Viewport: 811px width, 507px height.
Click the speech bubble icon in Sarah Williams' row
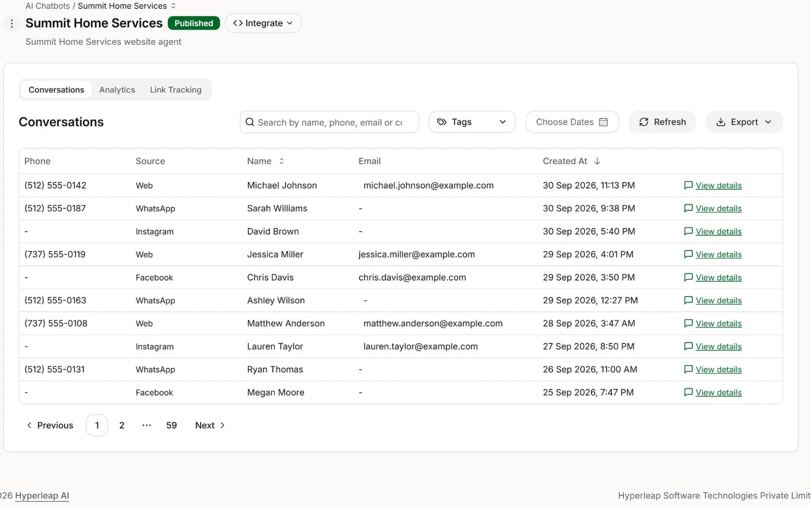coord(688,208)
